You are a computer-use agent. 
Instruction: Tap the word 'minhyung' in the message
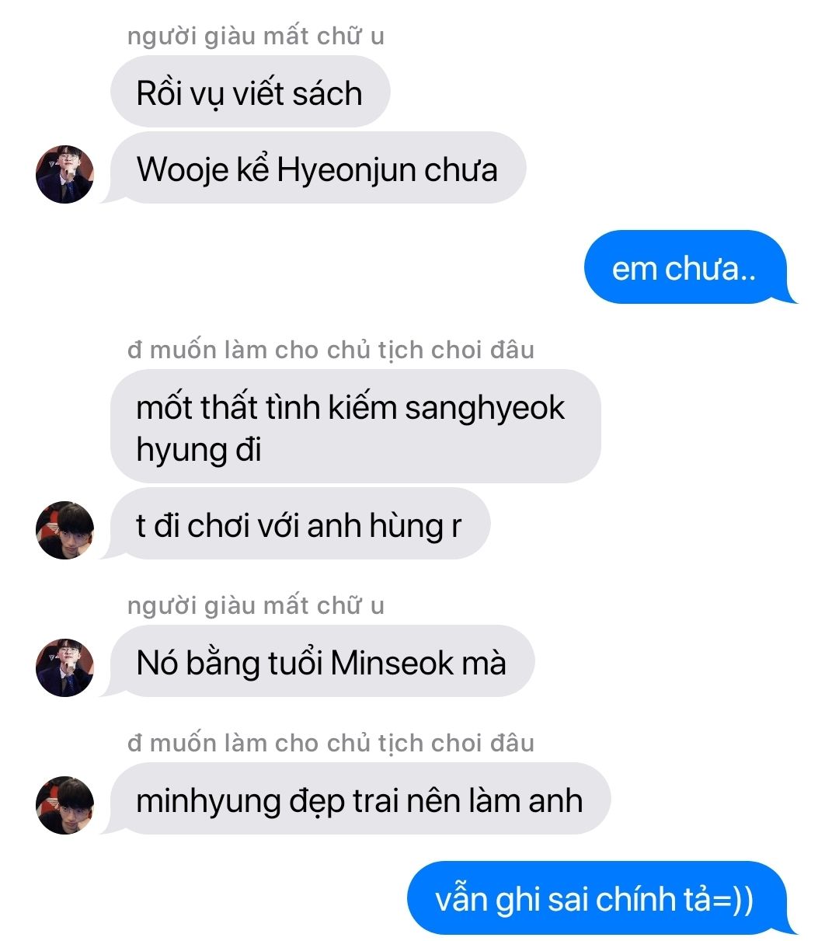click(x=207, y=802)
